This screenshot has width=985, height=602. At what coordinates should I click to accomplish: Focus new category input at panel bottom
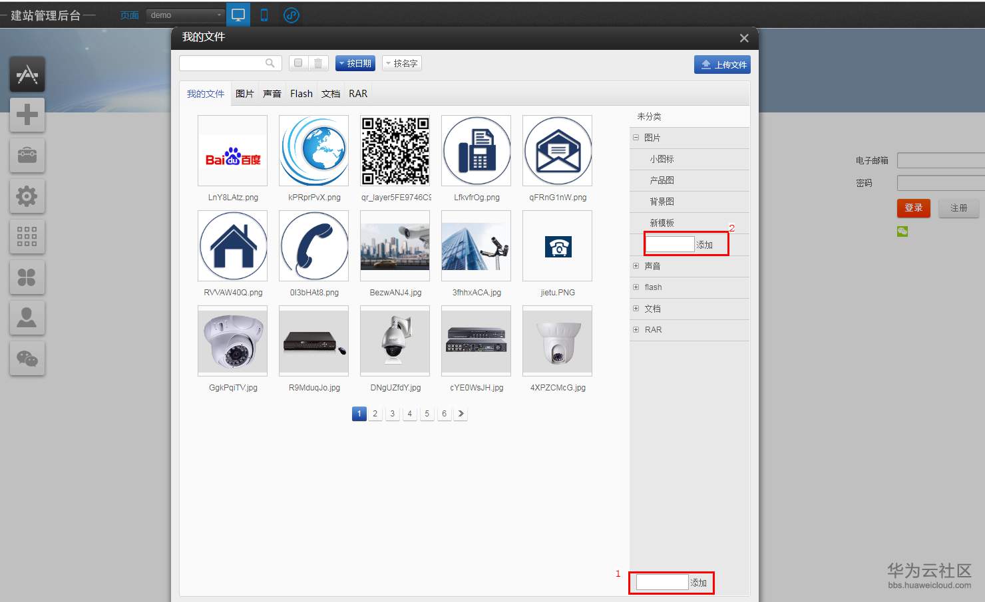(x=662, y=582)
